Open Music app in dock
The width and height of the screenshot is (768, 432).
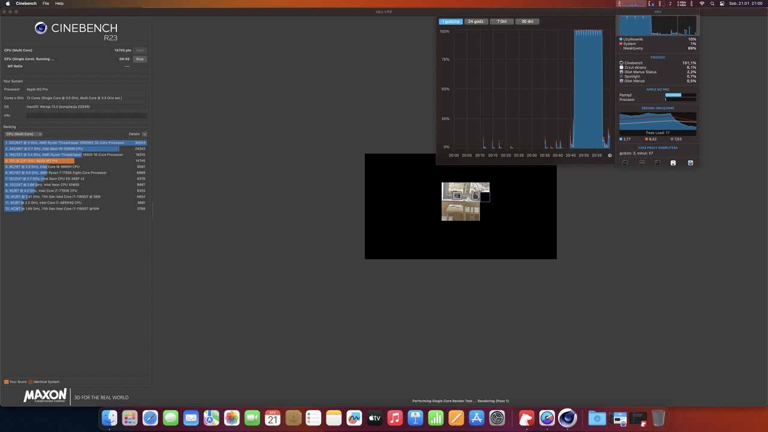tap(395, 418)
